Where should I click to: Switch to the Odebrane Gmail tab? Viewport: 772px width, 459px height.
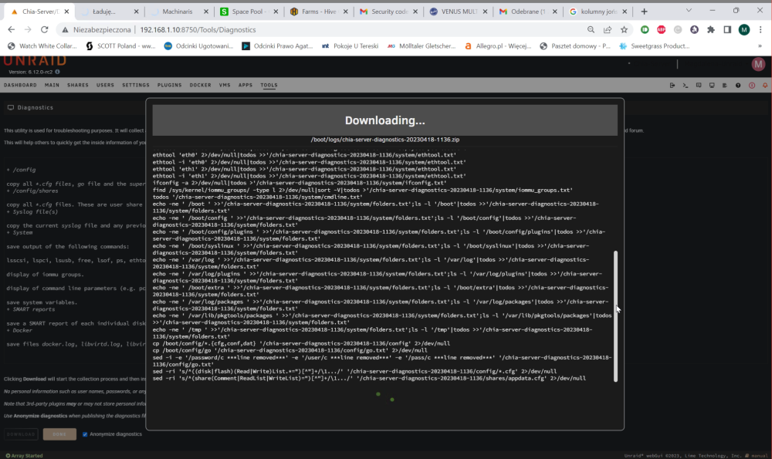(x=528, y=12)
